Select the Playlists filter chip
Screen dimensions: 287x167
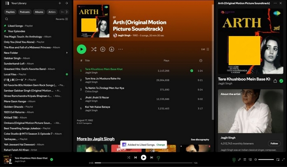(x=10, y=12)
